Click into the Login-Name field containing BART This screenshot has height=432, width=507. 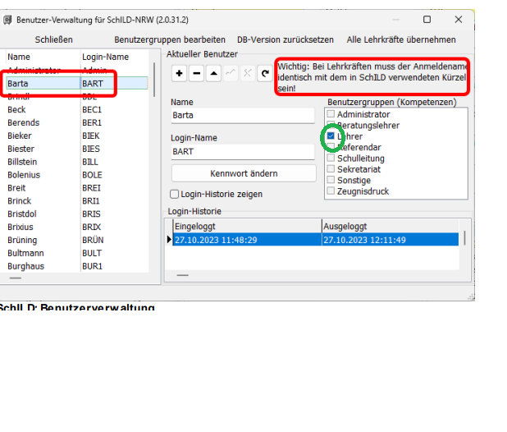pyautogui.click(x=243, y=152)
